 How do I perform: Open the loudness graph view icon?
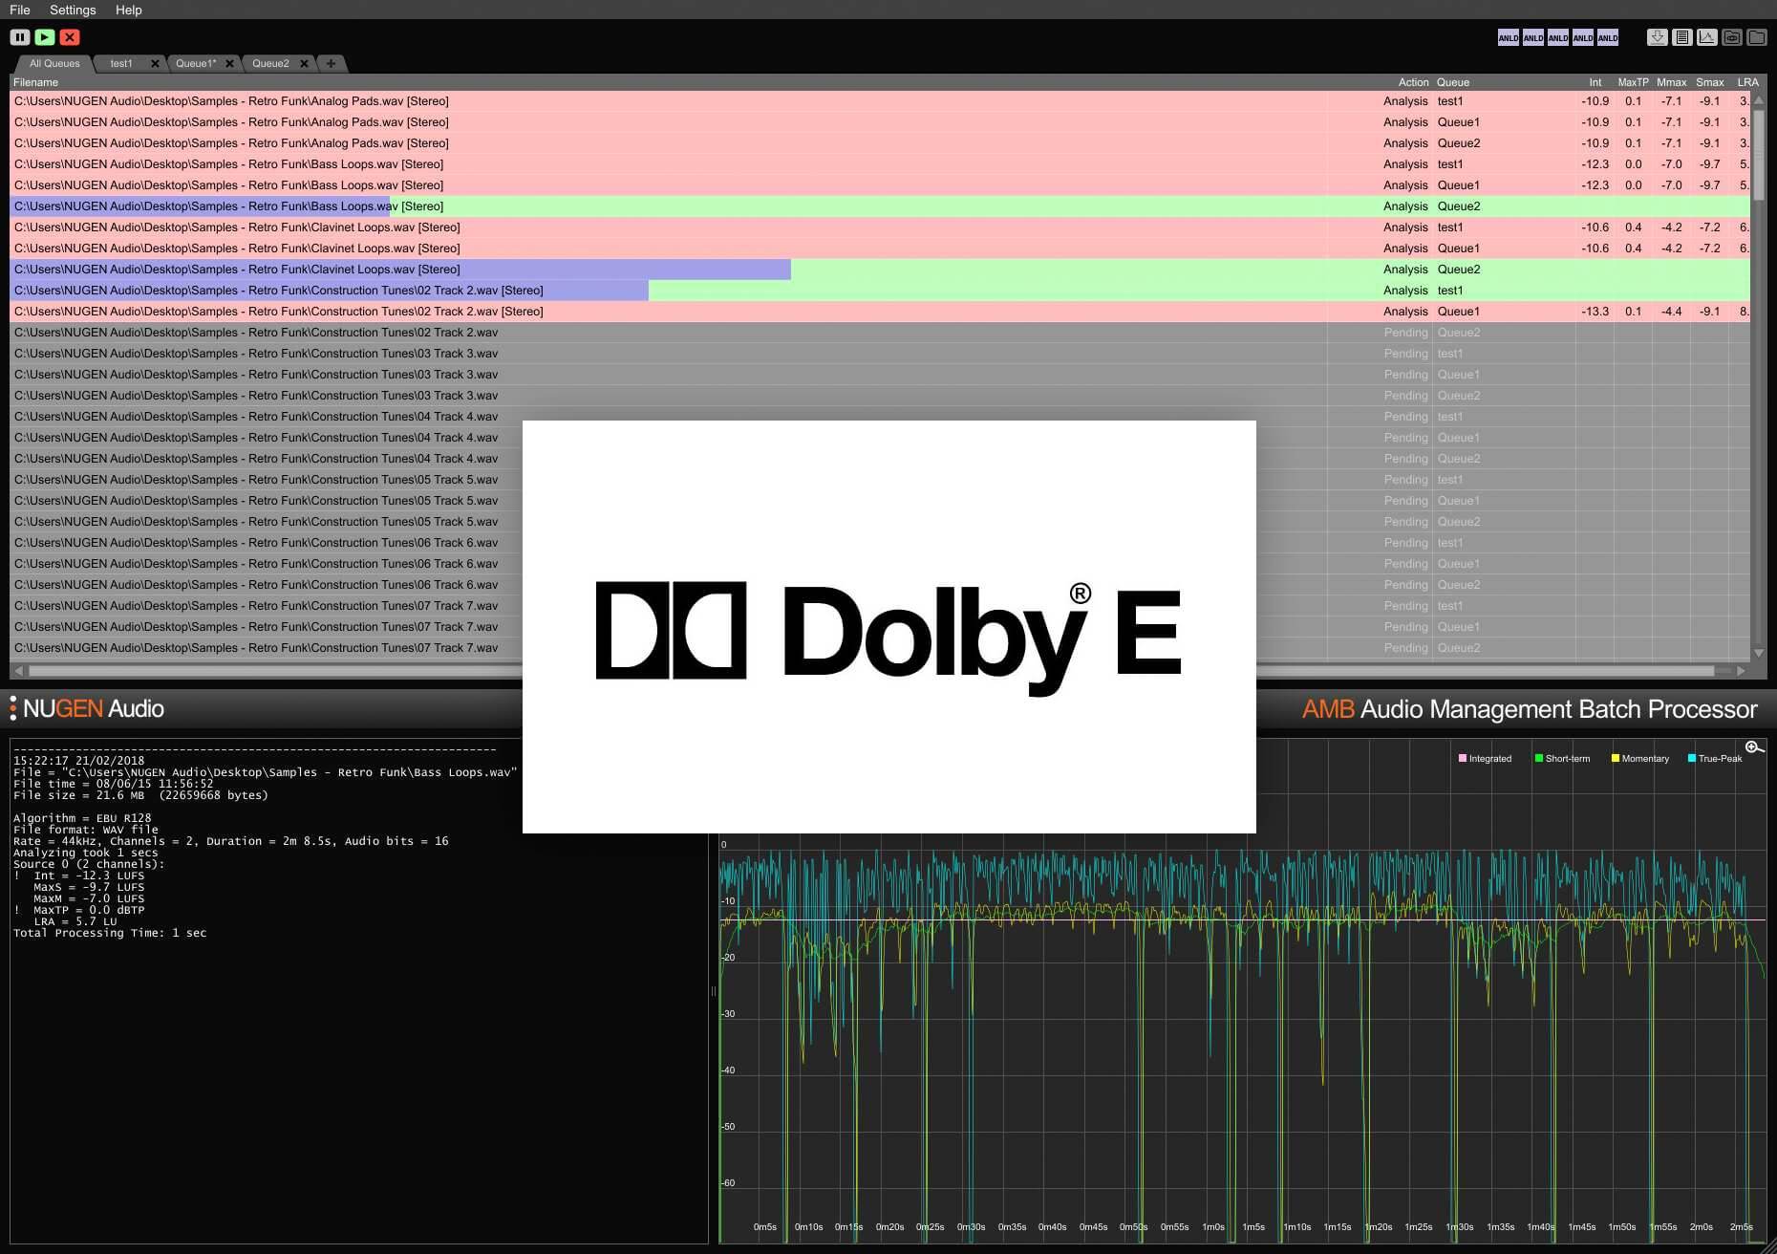click(1706, 36)
